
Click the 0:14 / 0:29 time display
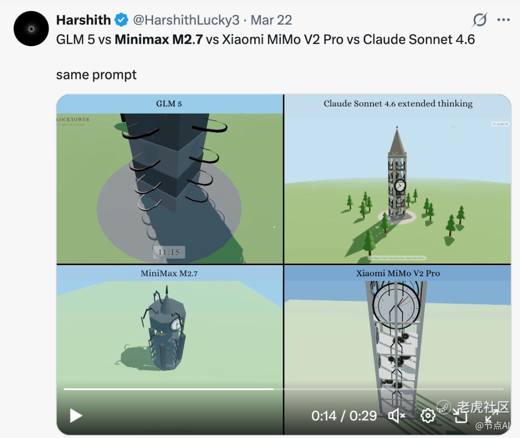[x=344, y=415]
